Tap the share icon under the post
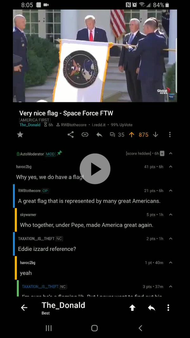Screen dimensions: 190x338 70,135
